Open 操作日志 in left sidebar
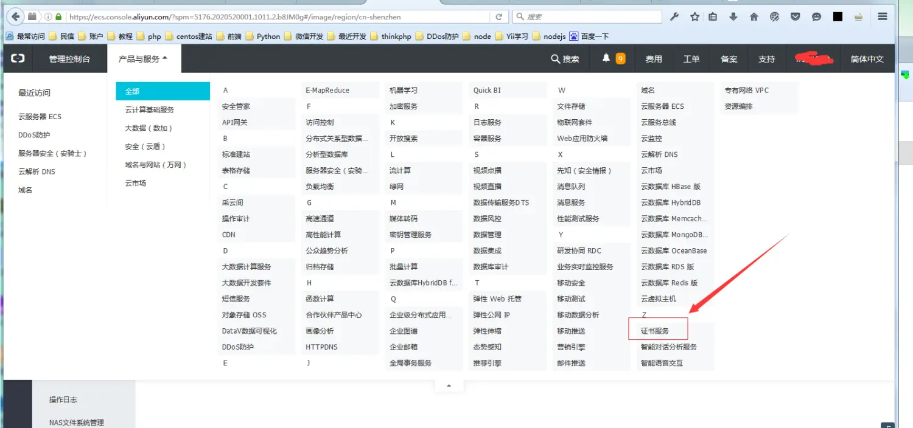Viewport: 913px width, 428px height. [x=63, y=399]
